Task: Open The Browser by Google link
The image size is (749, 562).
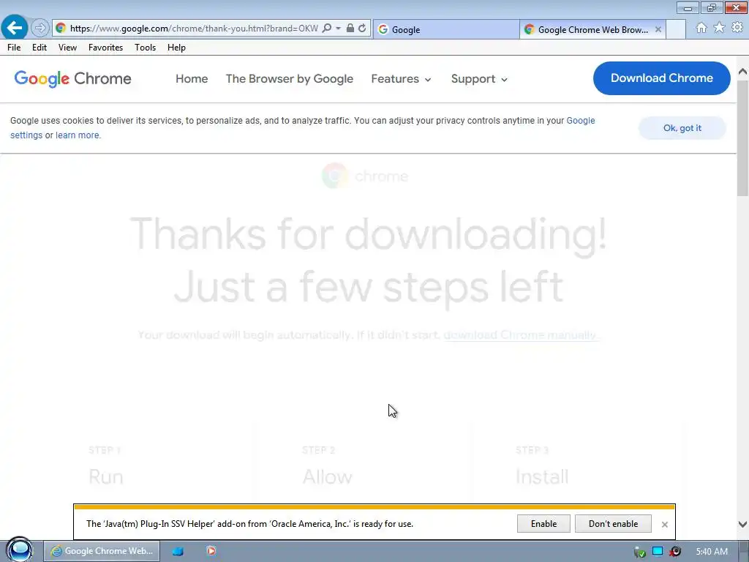Action: 290,79
